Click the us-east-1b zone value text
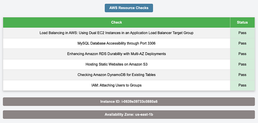Viewport: 258px width, 123px height. (x=144, y=114)
